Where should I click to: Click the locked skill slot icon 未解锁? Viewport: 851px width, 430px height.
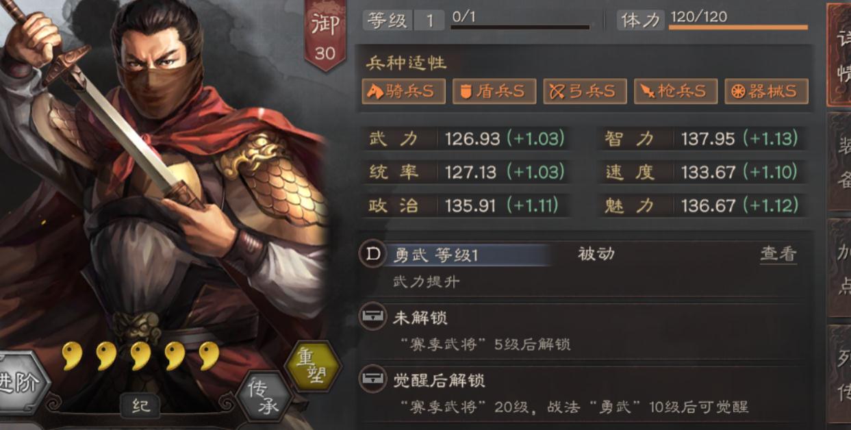pyautogui.click(x=373, y=316)
